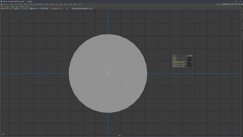This screenshot has height=137, width=243.
Task: Click the Radius value field
Action: coord(190,58)
